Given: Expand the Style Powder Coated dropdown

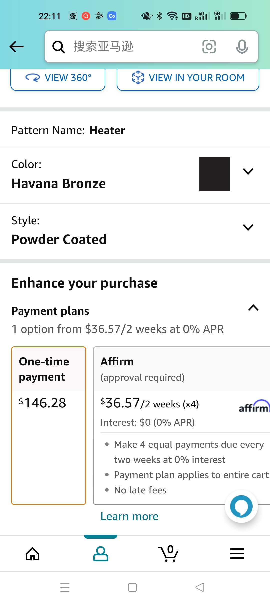Looking at the screenshot, I should click(x=248, y=227).
